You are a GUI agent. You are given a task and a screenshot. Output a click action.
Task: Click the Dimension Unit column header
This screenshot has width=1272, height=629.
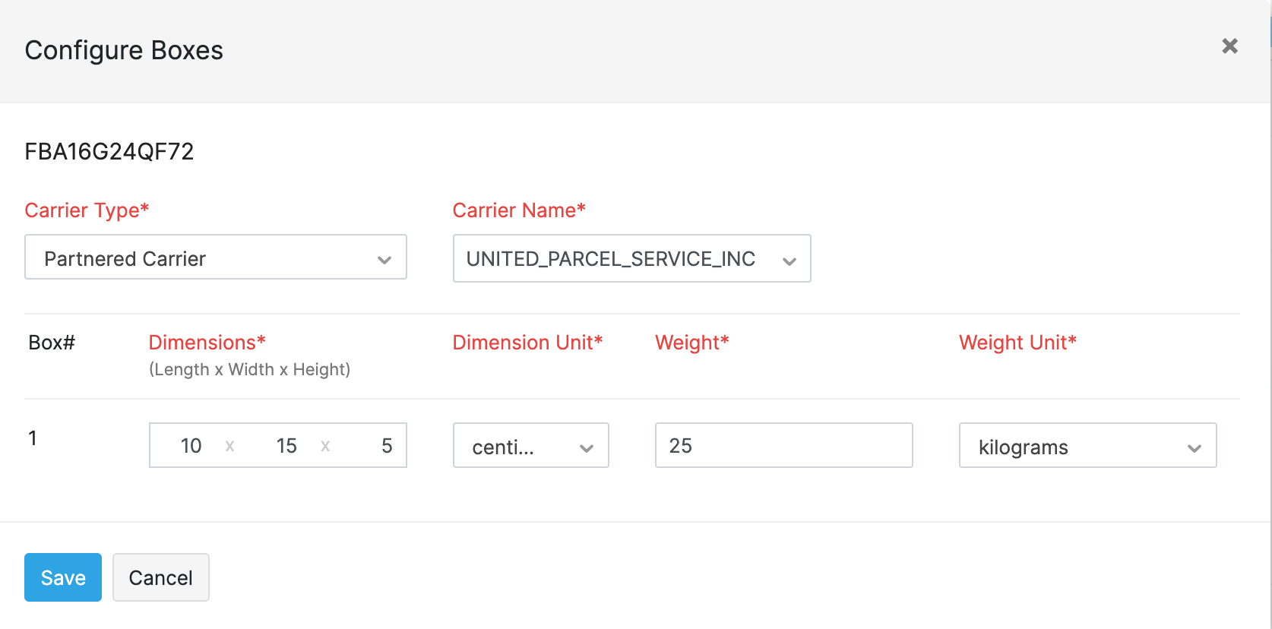pos(527,343)
